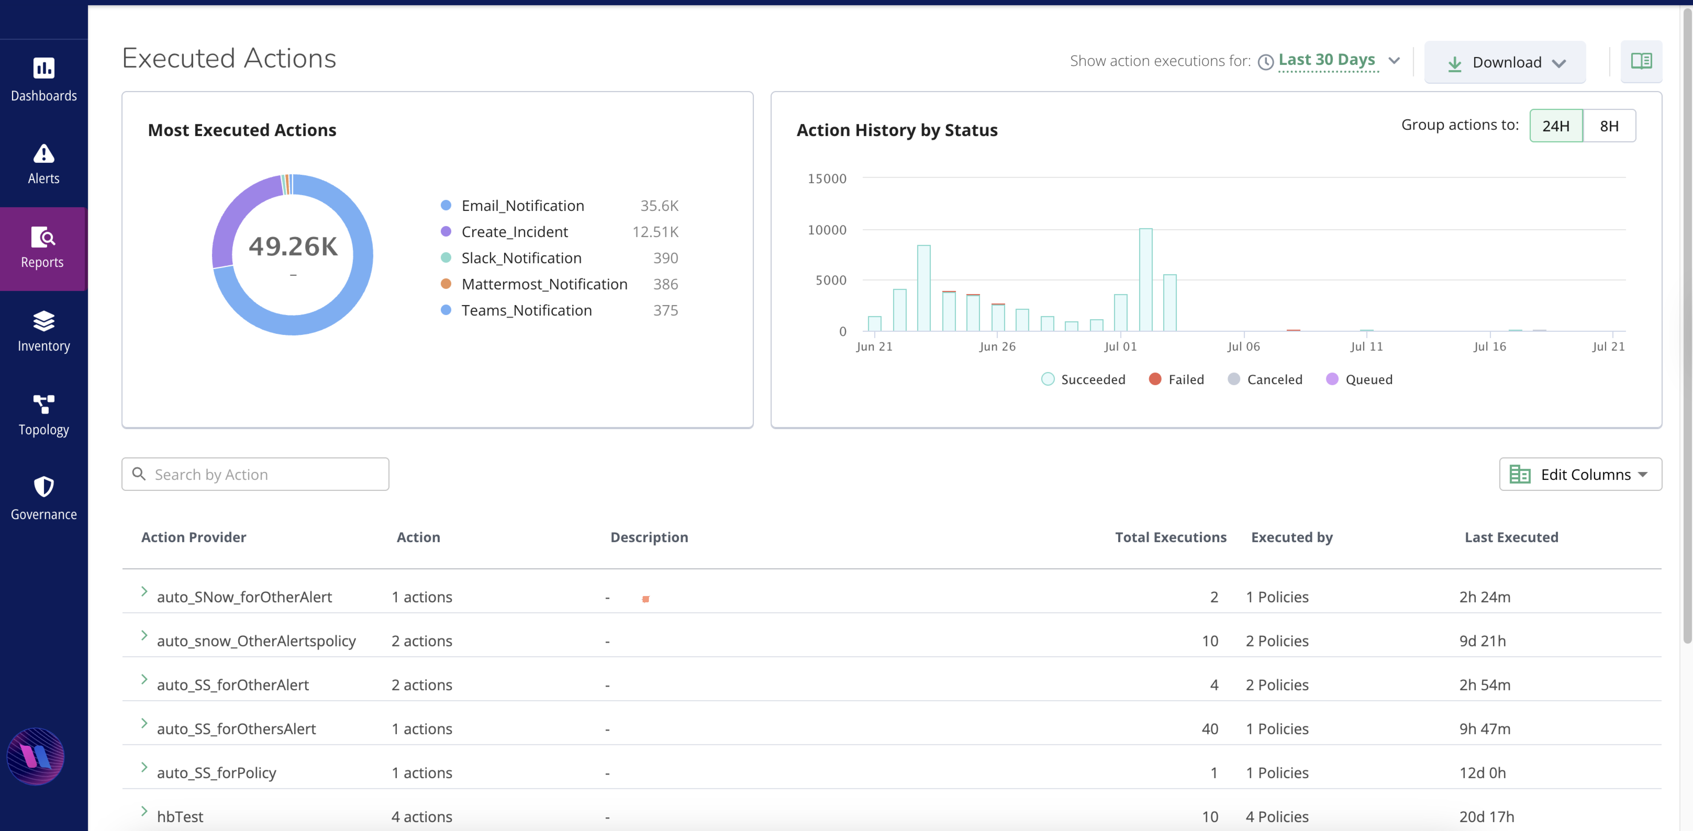Click the search magnifier icon in action search
This screenshot has width=1693, height=831.
tap(139, 474)
